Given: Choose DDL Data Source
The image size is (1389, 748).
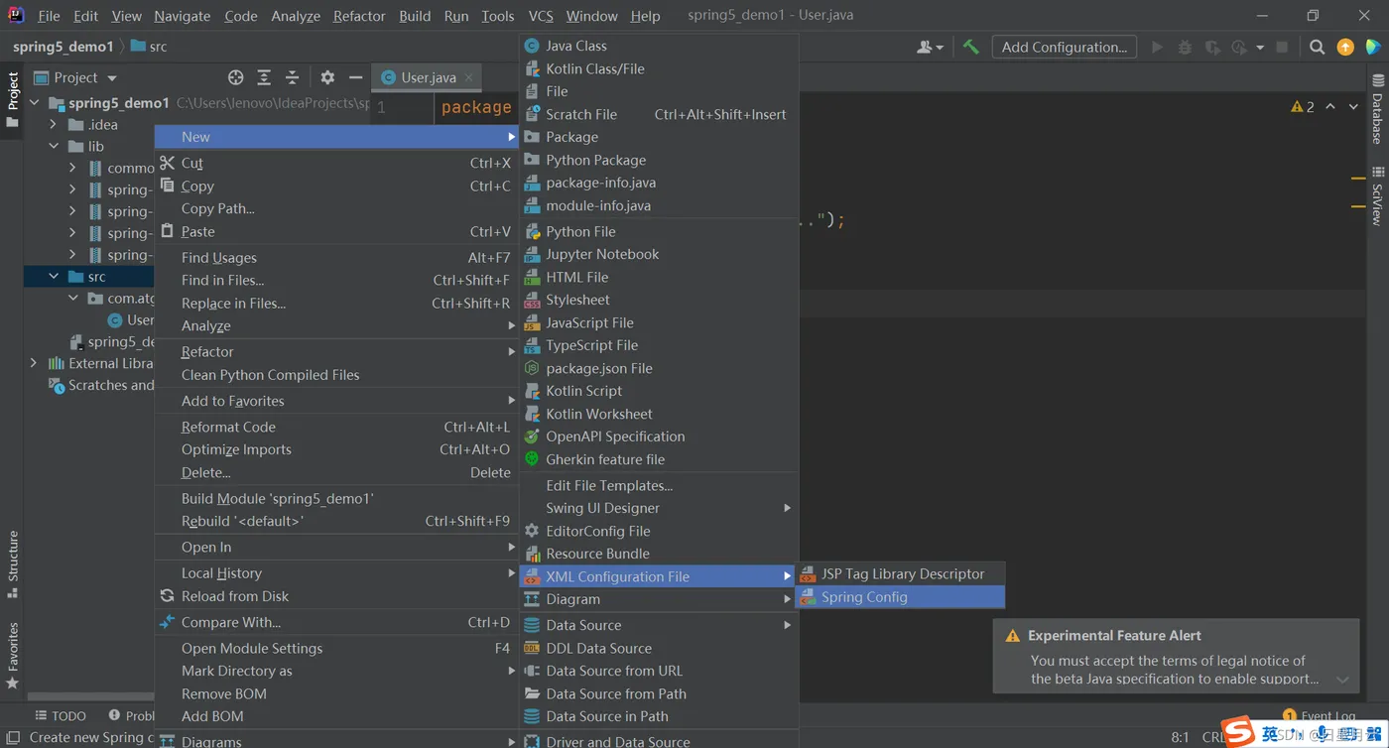Looking at the screenshot, I should [659, 648].
